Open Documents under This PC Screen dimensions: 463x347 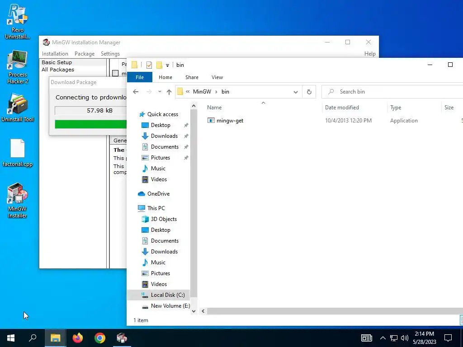coord(165,241)
